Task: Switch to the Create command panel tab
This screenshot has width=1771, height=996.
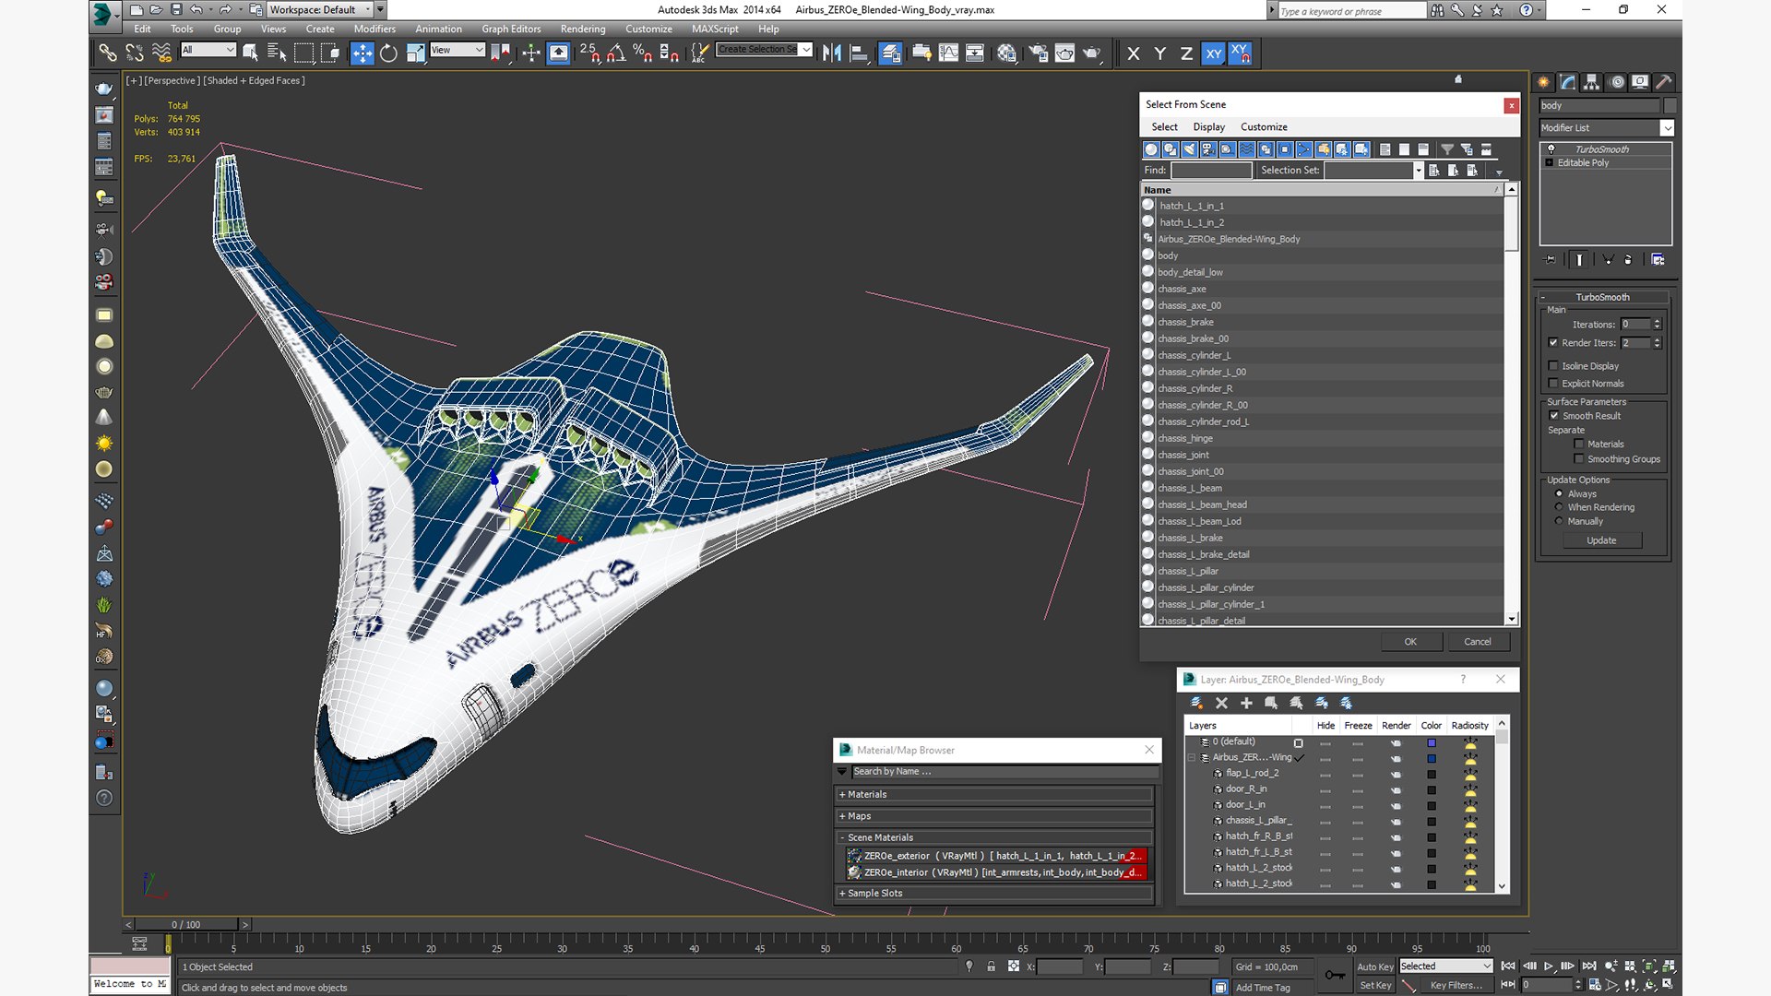Action: tap(1544, 81)
